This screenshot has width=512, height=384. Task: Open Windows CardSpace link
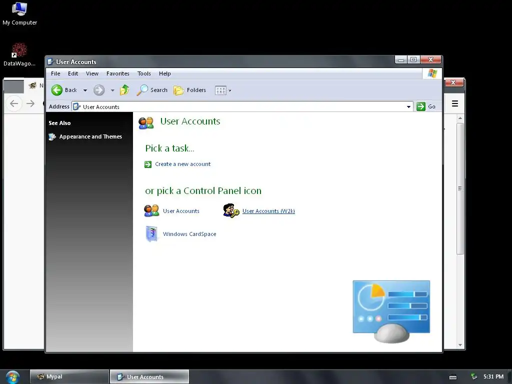pyautogui.click(x=189, y=234)
